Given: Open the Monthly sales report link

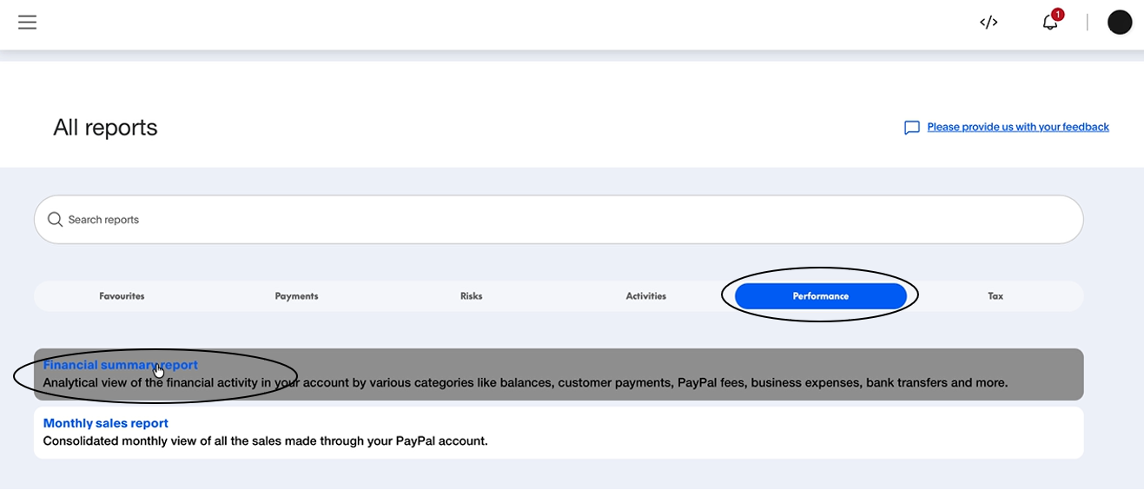Looking at the screenshot, I should pyautogui.click(x=106, y=423).
